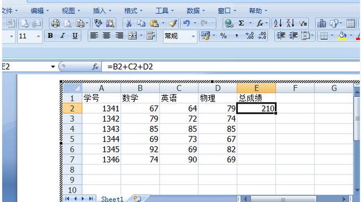Image resolution: width=361 pixels, height=202 pixels.
Task: Open the 编辑 menu
Action: point(40,11)
